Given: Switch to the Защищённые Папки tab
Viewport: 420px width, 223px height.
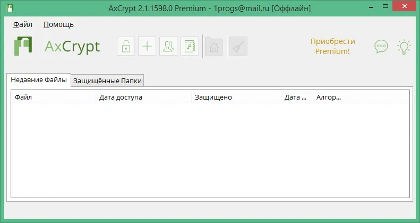Looking at the screenshot, I should (107, 81).
